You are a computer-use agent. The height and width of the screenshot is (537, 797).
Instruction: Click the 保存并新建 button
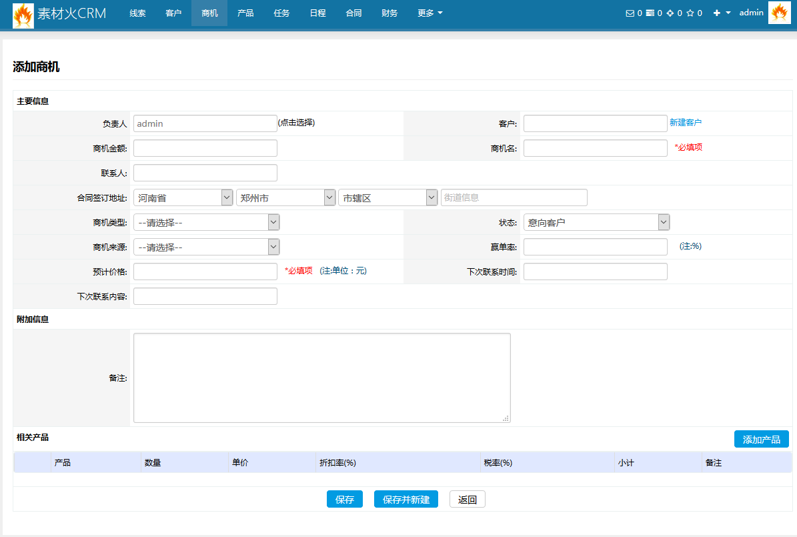pos(406,500)
